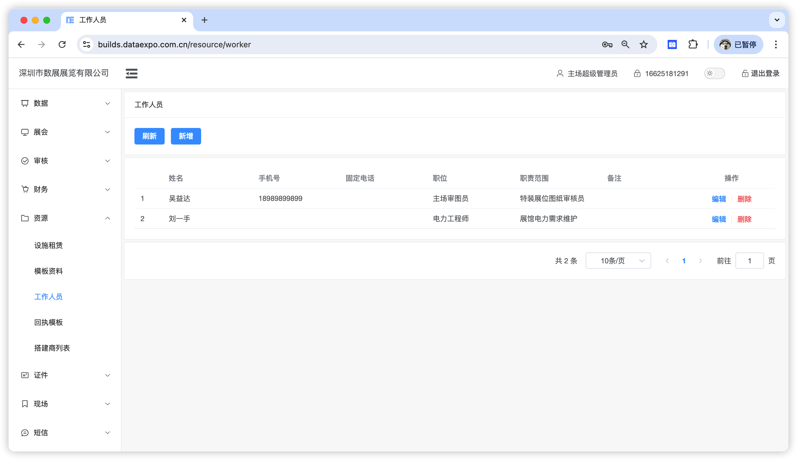
Task: Expand the 数据 sidebar menu
Action: 65,103
